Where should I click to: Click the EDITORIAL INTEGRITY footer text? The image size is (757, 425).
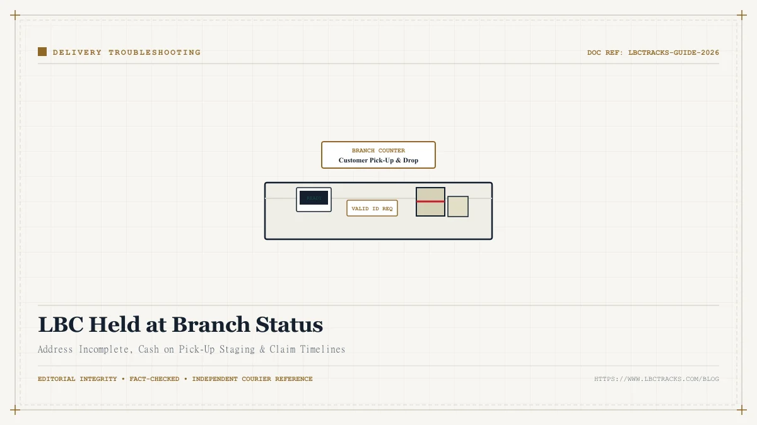pos(77,379)
